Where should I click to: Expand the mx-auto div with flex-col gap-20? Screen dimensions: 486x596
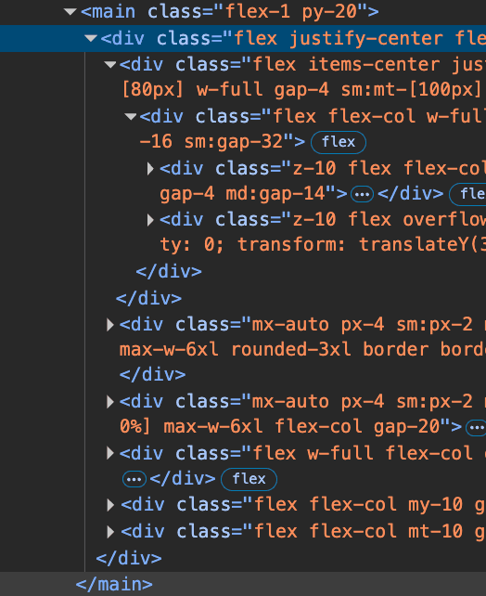tap(110, 401)
